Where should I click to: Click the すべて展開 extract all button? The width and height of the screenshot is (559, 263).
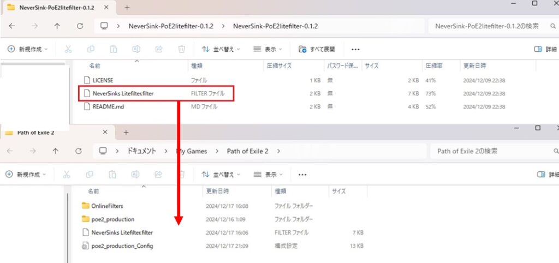(x=317, y=49)
